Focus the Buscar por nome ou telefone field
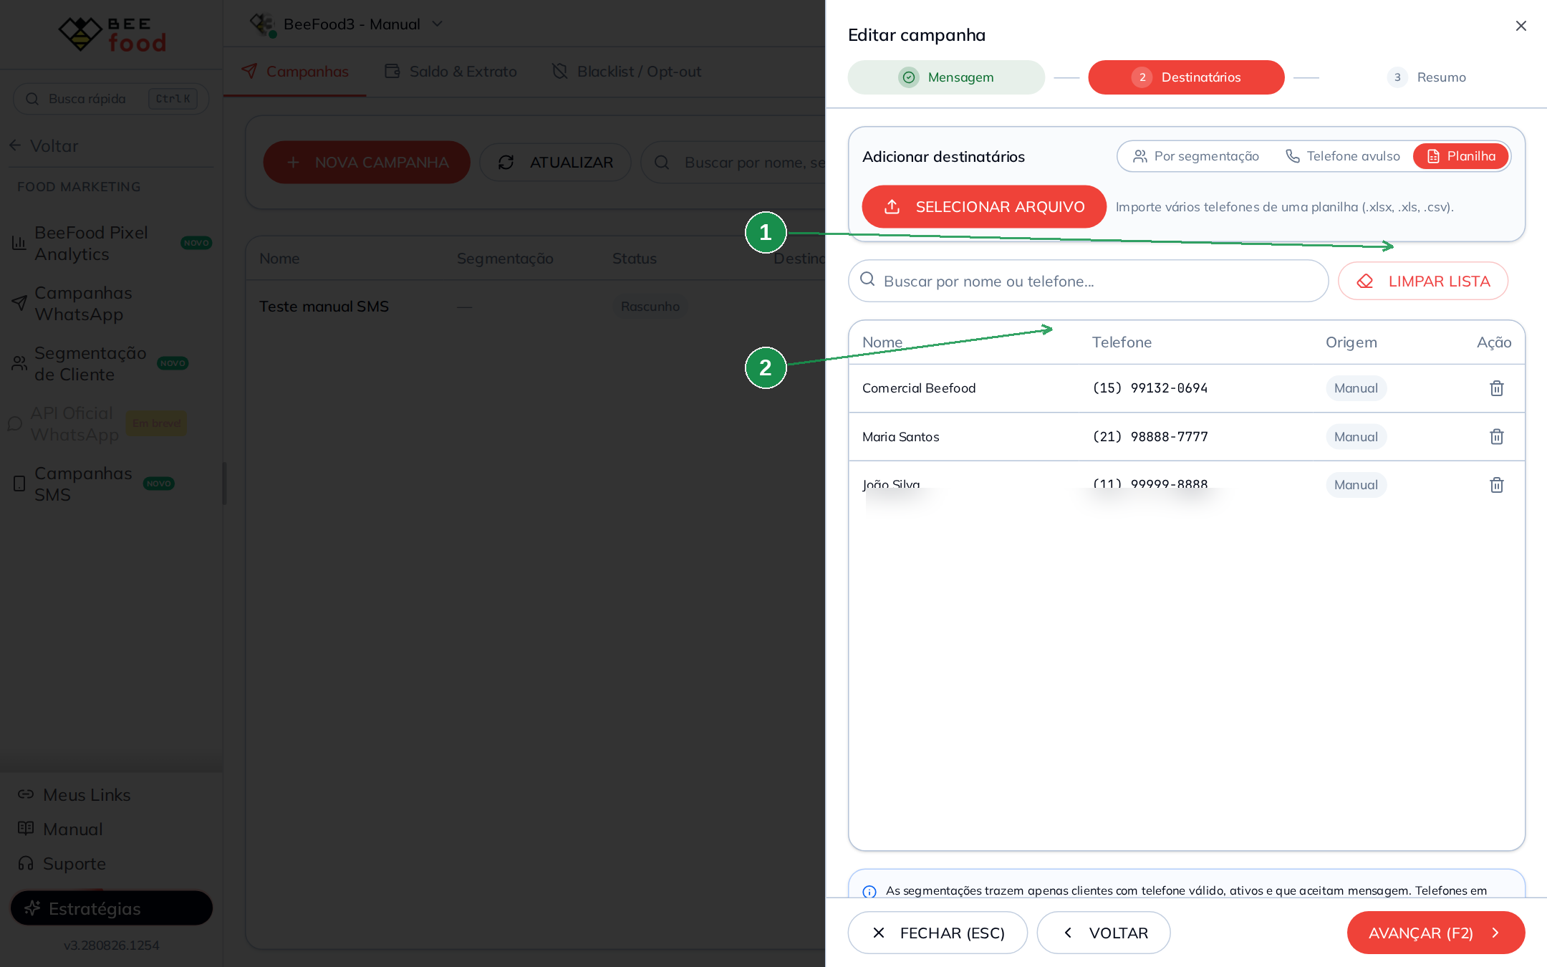The height and width of the screenshot is (967, 1547). [x=1088, y=281]
